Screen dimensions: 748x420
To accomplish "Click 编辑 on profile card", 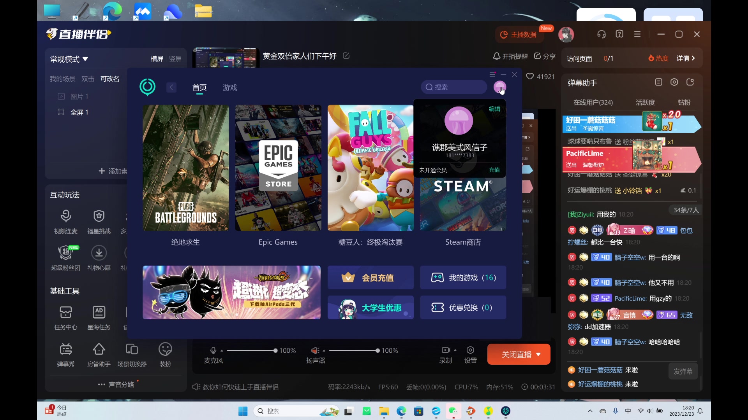I will 494,109.
